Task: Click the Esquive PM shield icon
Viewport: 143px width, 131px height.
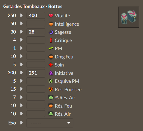Action: click(51, 81)
